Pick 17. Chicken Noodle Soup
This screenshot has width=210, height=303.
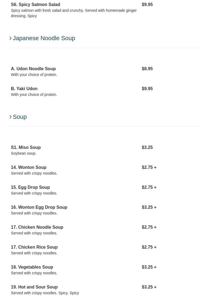(x=37, y=227)
